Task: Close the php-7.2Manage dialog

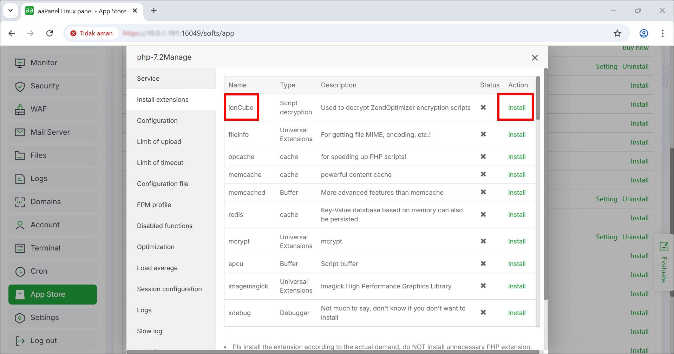Action: coord(535,58)
